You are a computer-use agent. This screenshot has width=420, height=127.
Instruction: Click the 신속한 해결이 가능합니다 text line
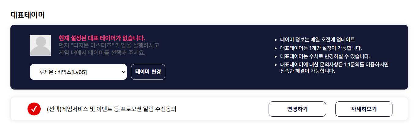tap(308, 71)
